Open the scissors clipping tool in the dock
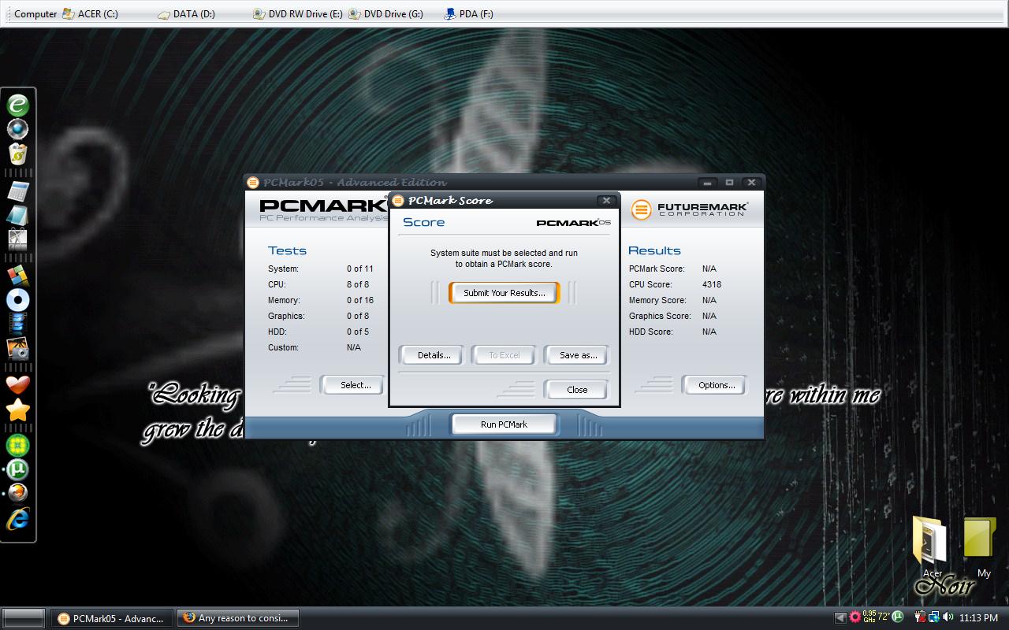This screenshot has width=1009, height=630. click(17, 239)
